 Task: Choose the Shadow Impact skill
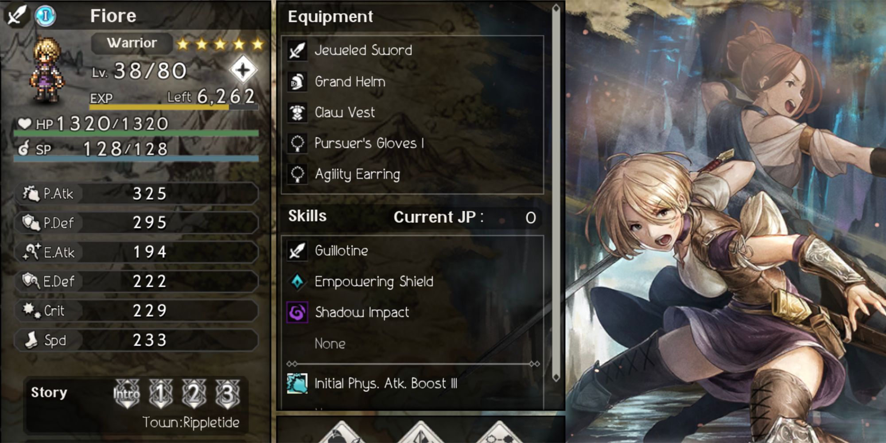coord(412,312)
